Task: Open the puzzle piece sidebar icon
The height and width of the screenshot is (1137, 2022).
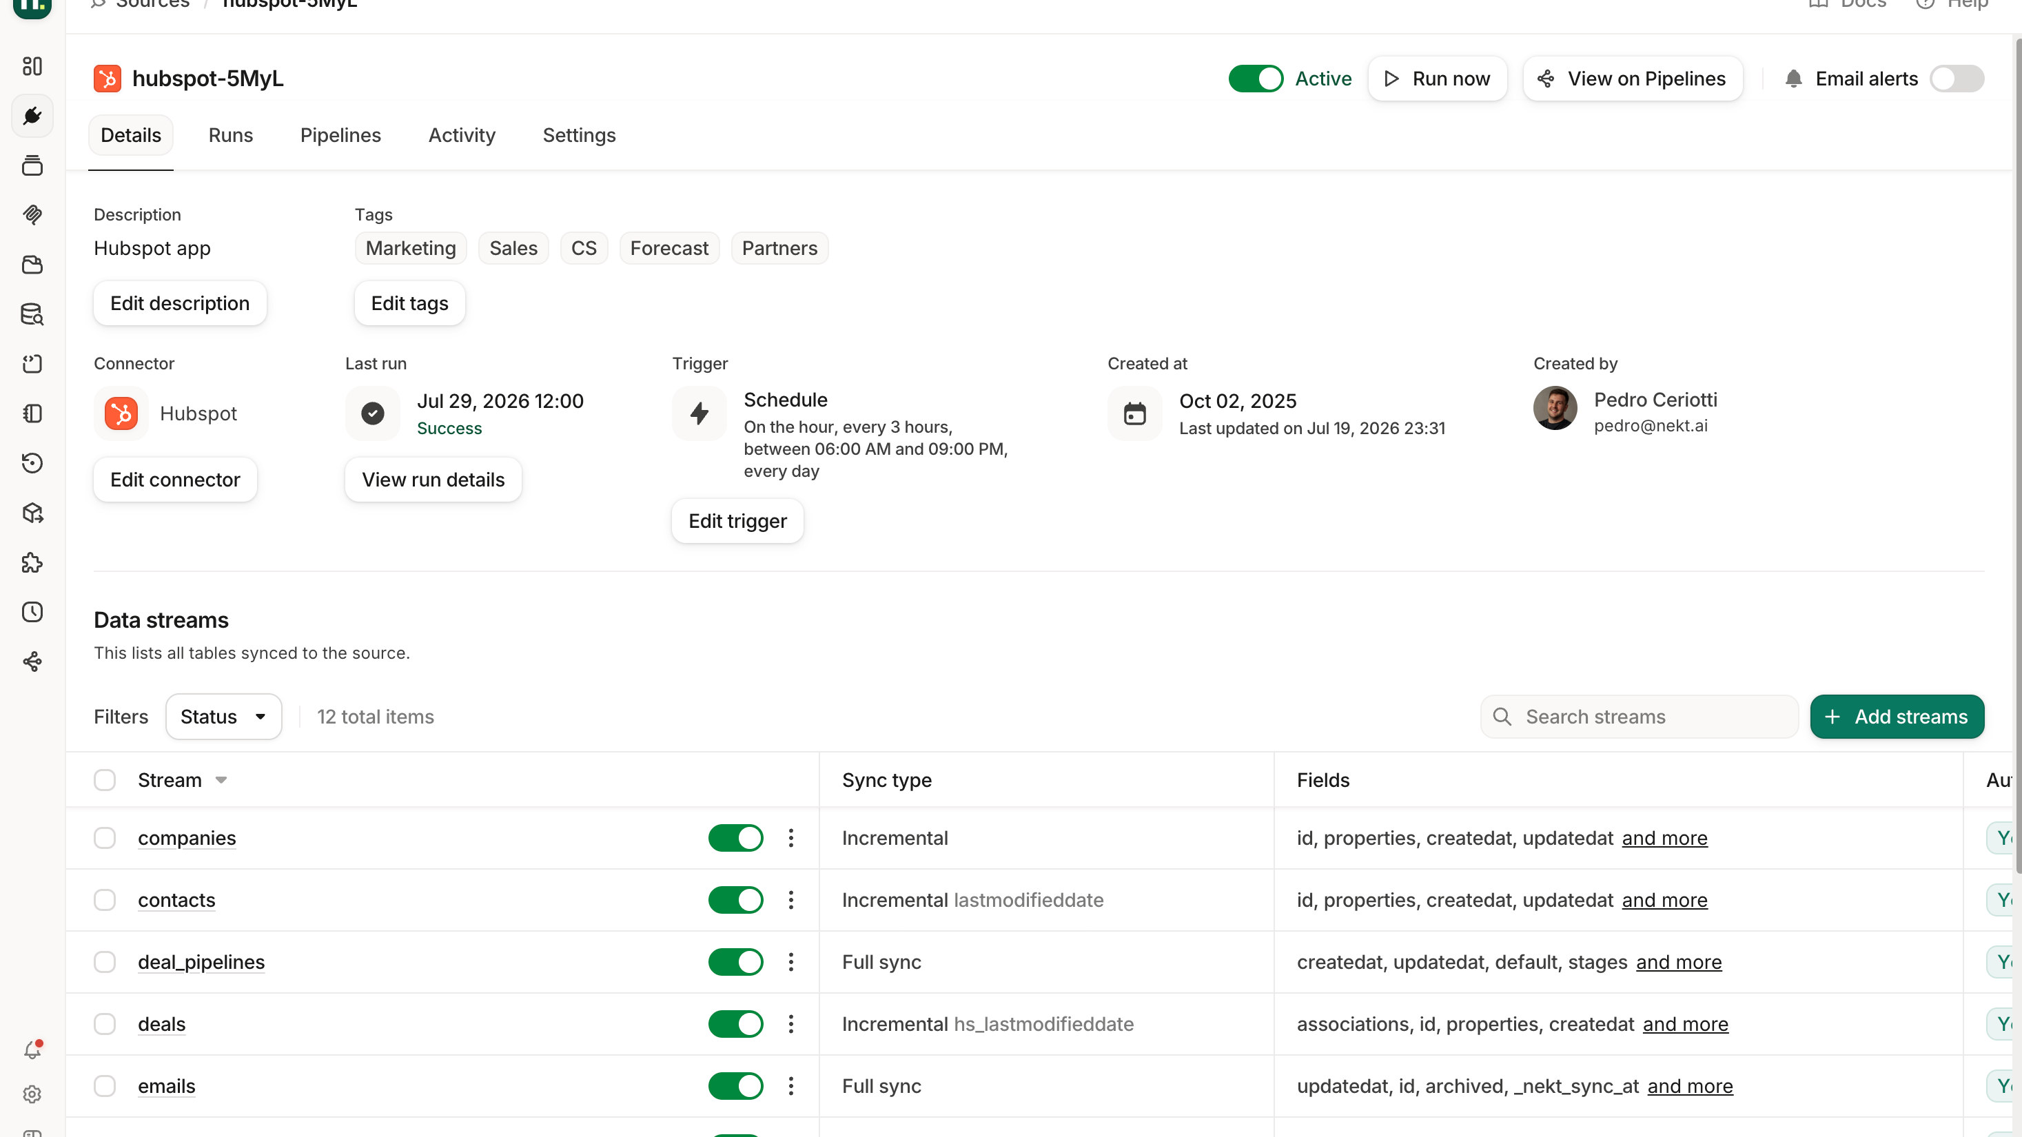Action: [x=32, y=562]
